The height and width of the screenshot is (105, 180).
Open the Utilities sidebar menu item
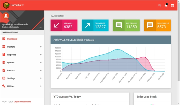click(11, 86)
